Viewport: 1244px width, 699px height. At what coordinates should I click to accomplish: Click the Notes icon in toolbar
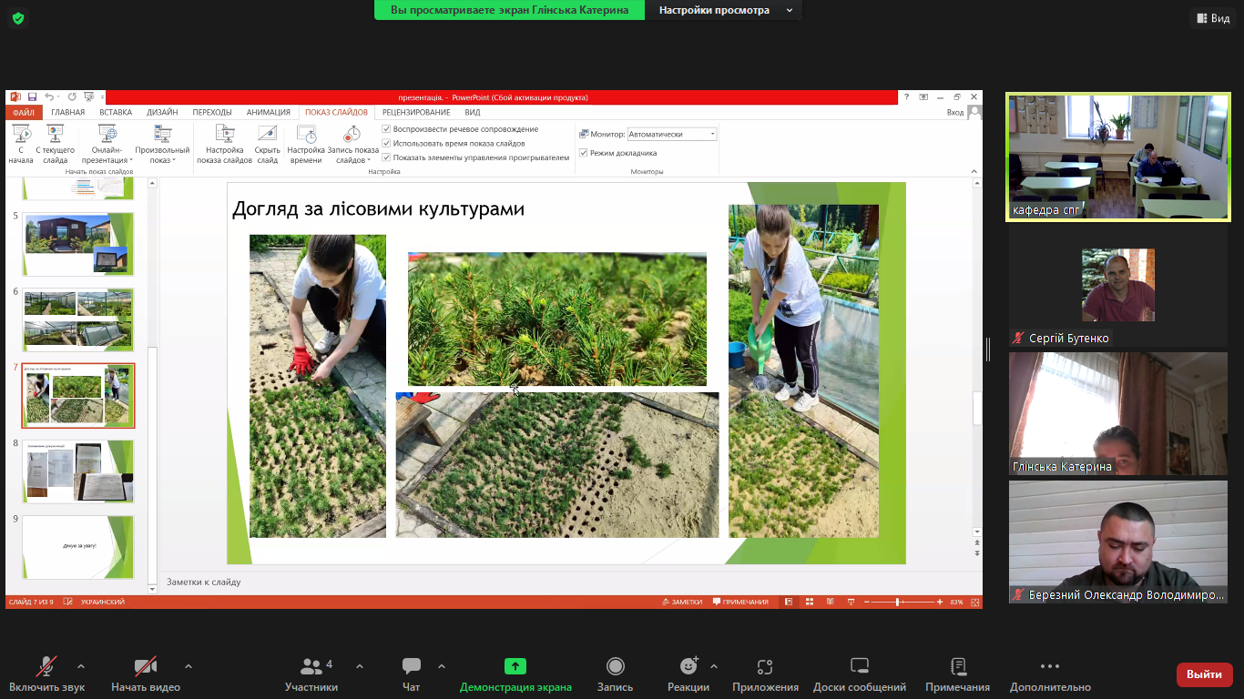957,666
